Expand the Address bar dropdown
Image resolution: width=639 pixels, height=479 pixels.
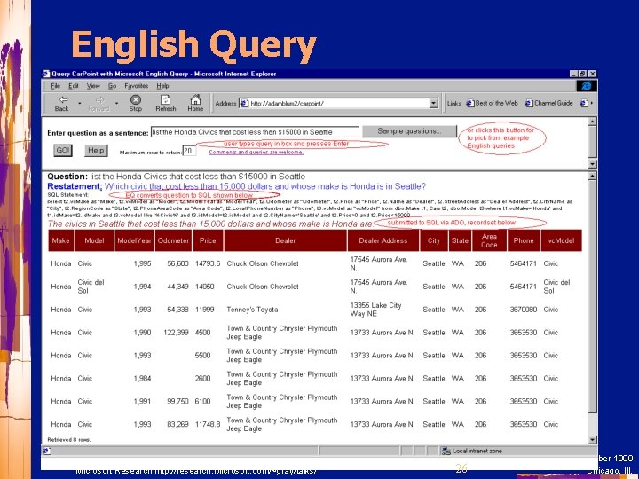point(434,104)
